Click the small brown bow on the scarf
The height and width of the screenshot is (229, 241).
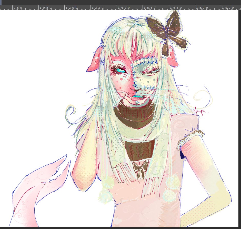tap(140, 169)
